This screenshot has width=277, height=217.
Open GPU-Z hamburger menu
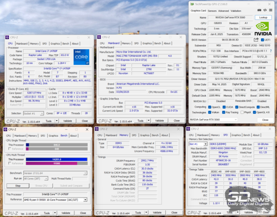270,10
